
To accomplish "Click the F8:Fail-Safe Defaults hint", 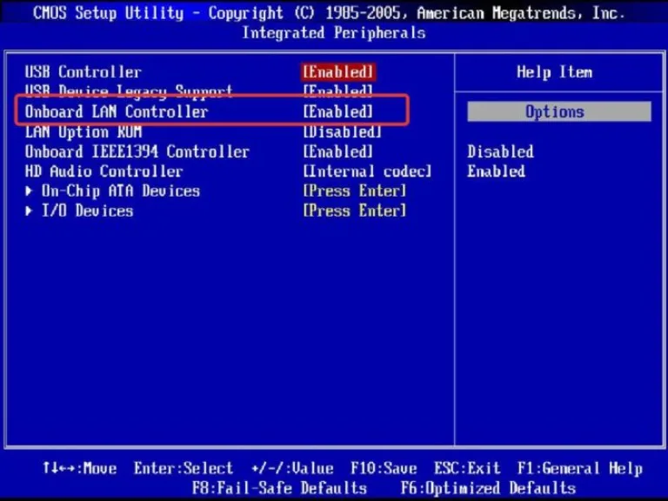I will click(x=279, y=488).
